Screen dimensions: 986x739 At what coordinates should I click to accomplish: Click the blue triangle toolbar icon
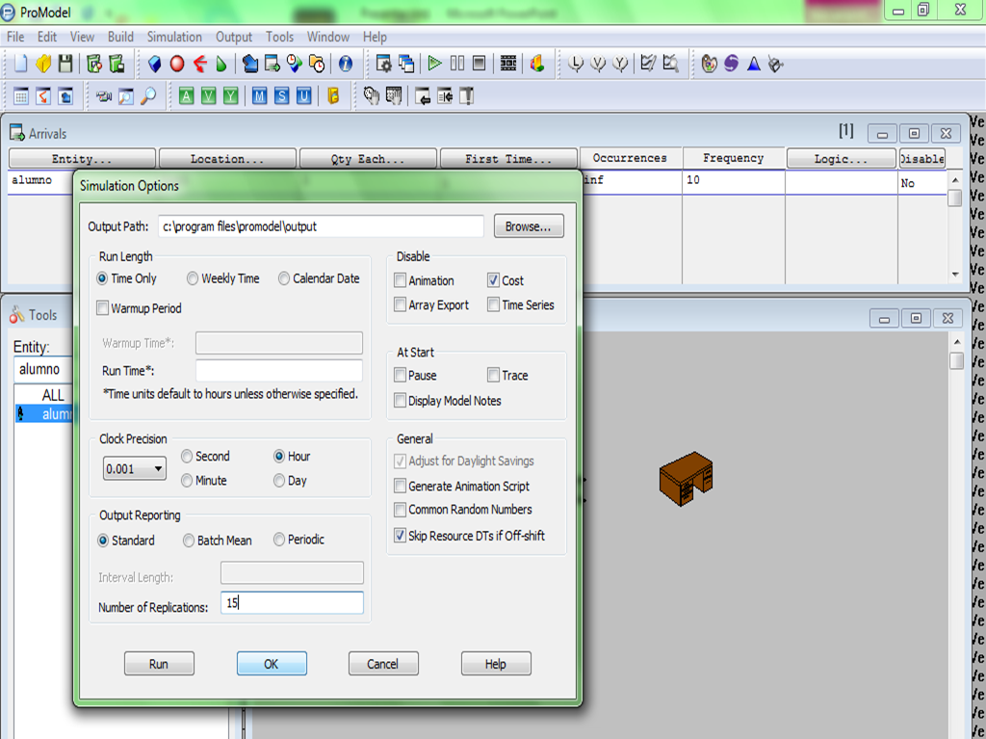754,64
